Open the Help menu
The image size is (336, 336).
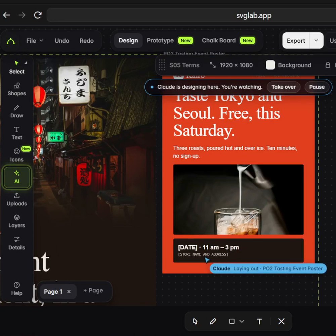point(17,289)
